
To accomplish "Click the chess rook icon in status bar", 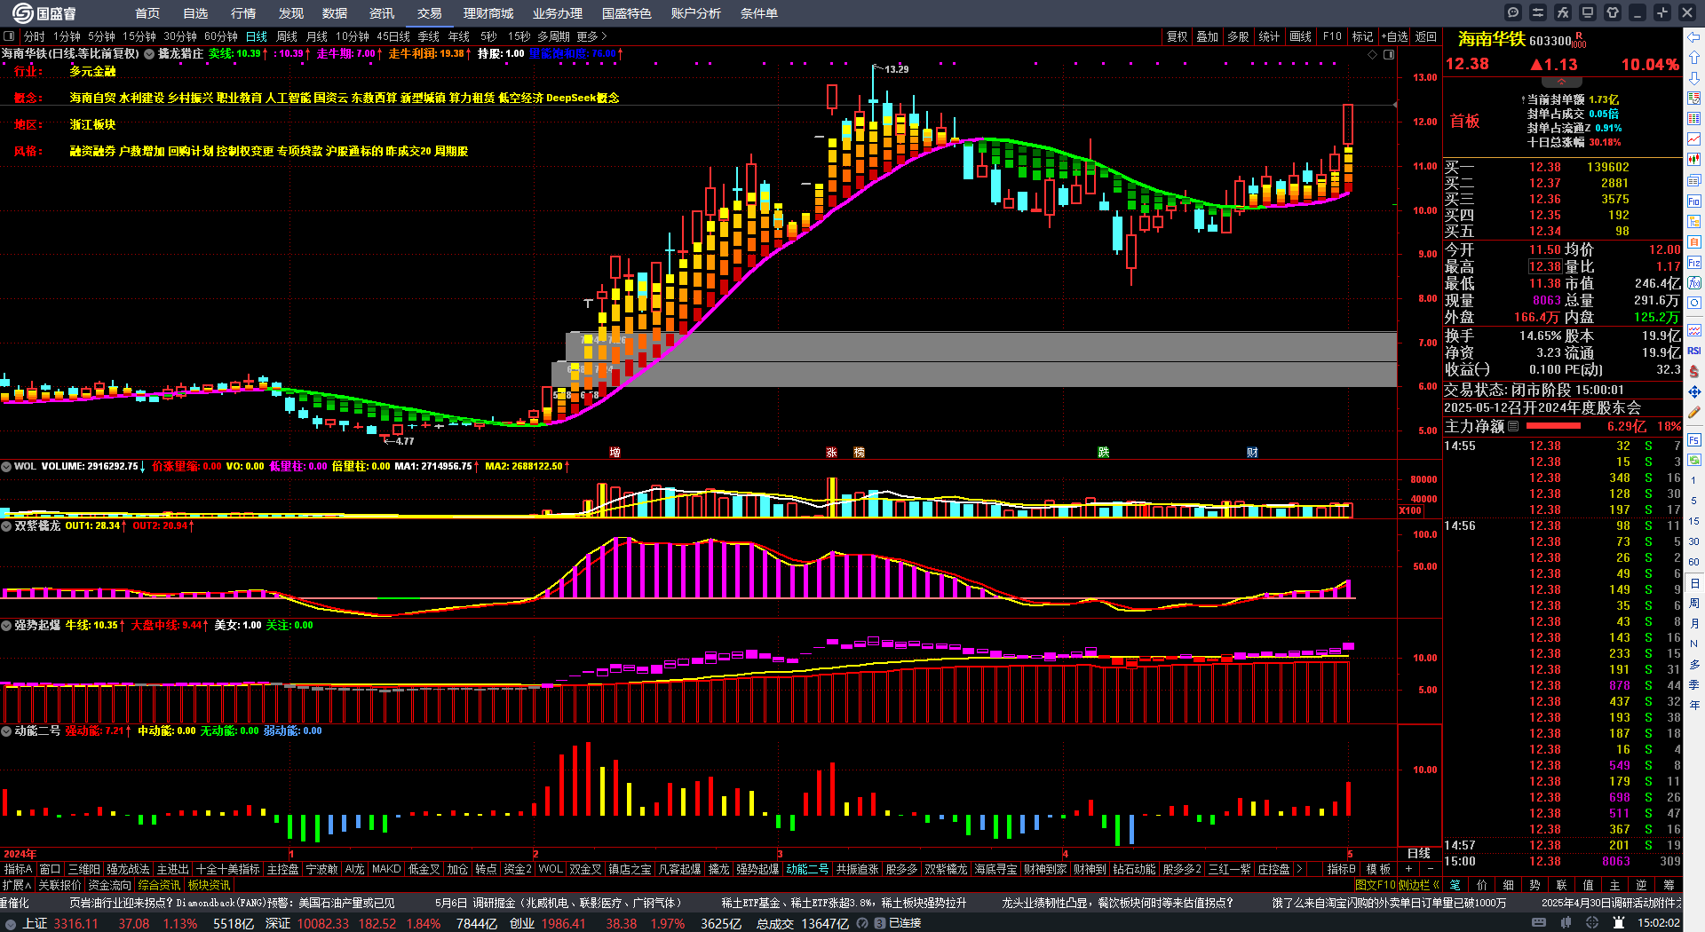I will pos(1619,923).
